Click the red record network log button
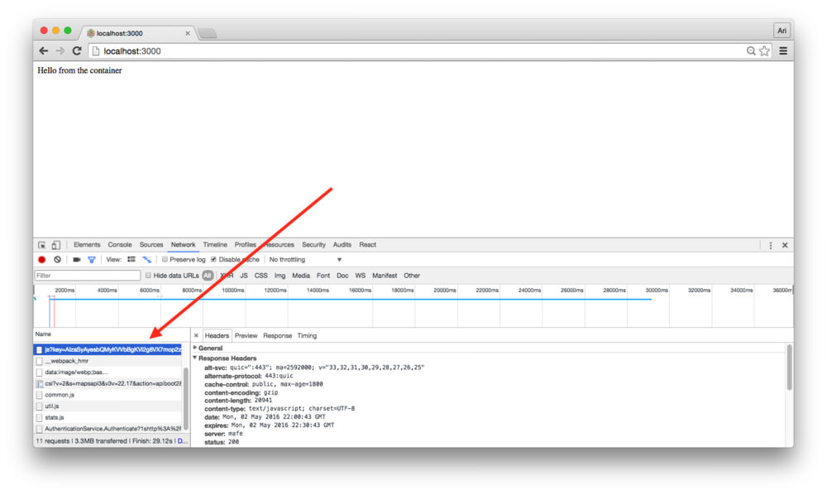Image resolution: width=827 pixels, height=495 pixels. pyautogui.click(x=41, y=260)
